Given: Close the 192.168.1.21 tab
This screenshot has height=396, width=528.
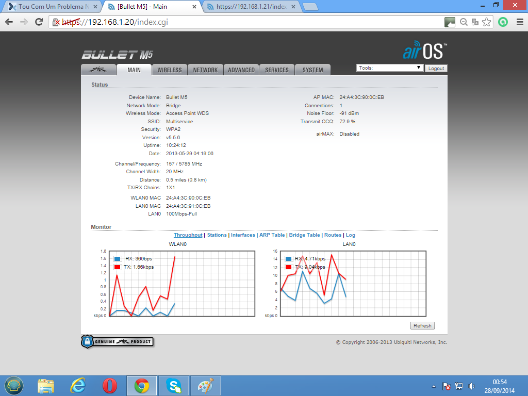Looking at the screenshot, I should click(293, 7).
